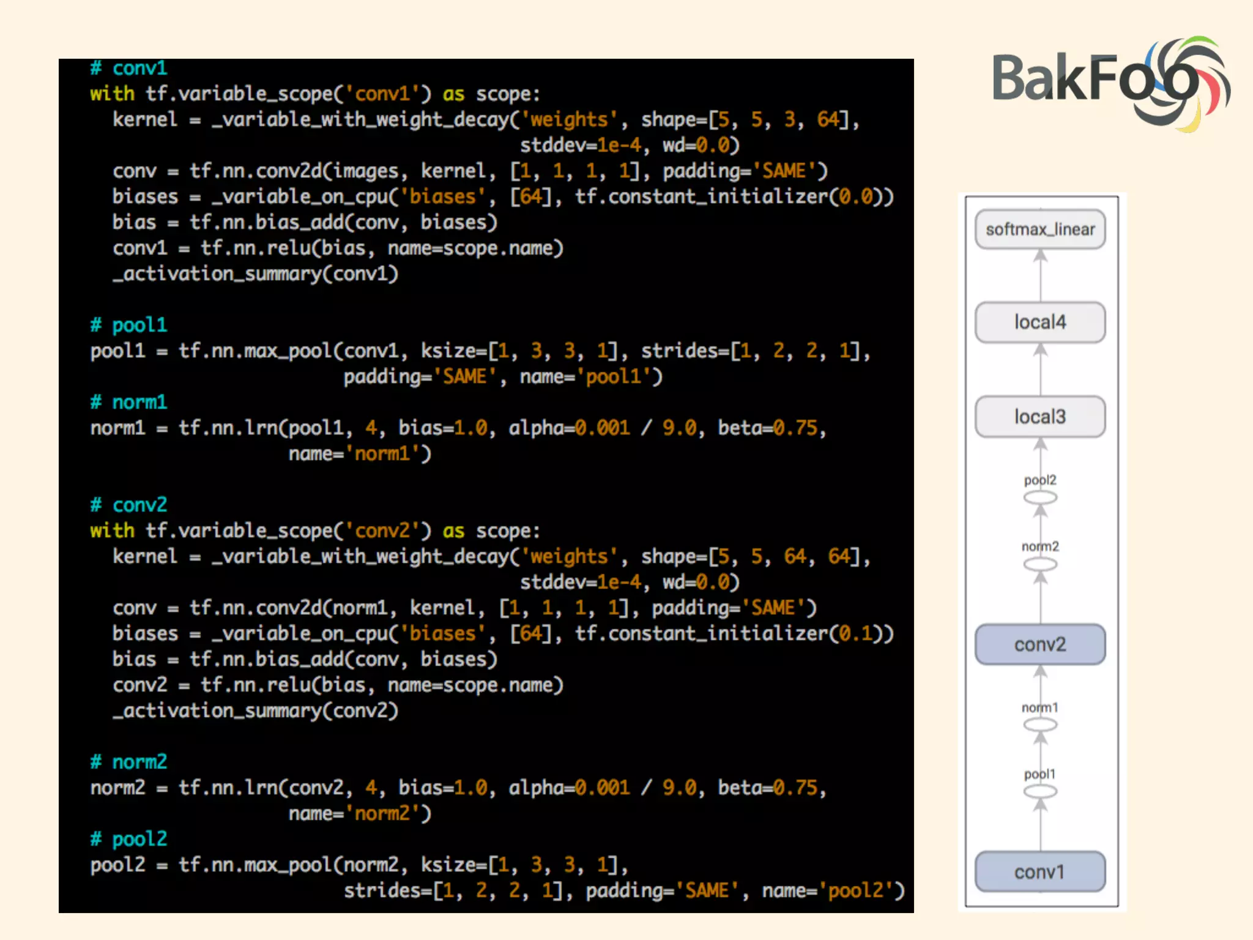The width and height of the screenshot is (1253, 940).
Task: Click the '# norm2' comment in code
Action: point(128,762)
